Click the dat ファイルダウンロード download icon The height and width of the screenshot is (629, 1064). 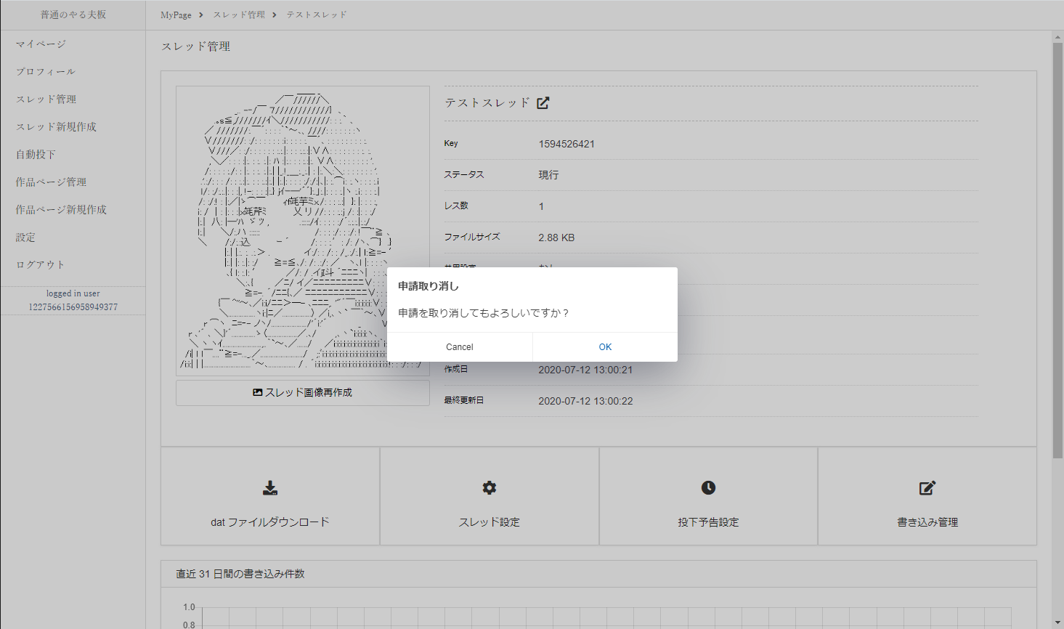click(270, 488)
